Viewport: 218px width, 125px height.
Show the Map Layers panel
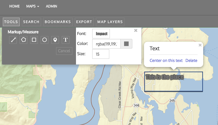[110, 22]
